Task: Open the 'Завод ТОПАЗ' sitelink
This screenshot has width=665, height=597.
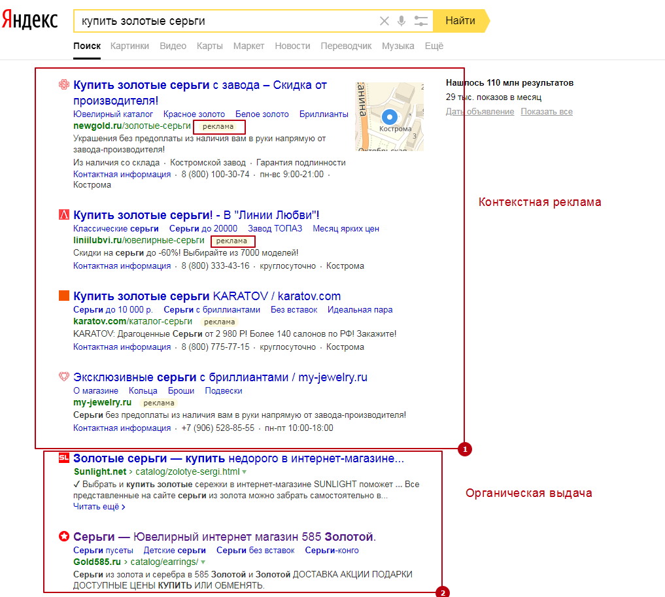Action: tap(275, 229)
